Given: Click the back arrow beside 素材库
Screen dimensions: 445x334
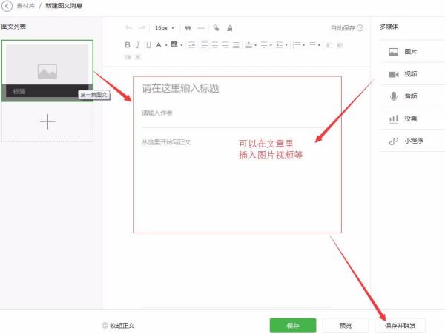Looking at the screenshot, I should click(x=7, y=6).
